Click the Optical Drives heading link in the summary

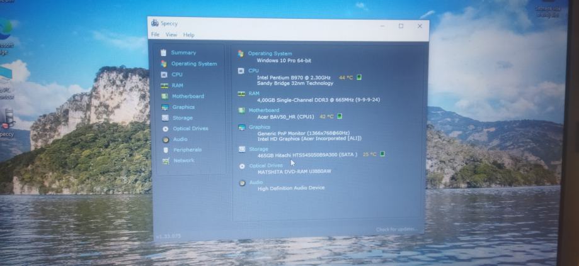266,166
